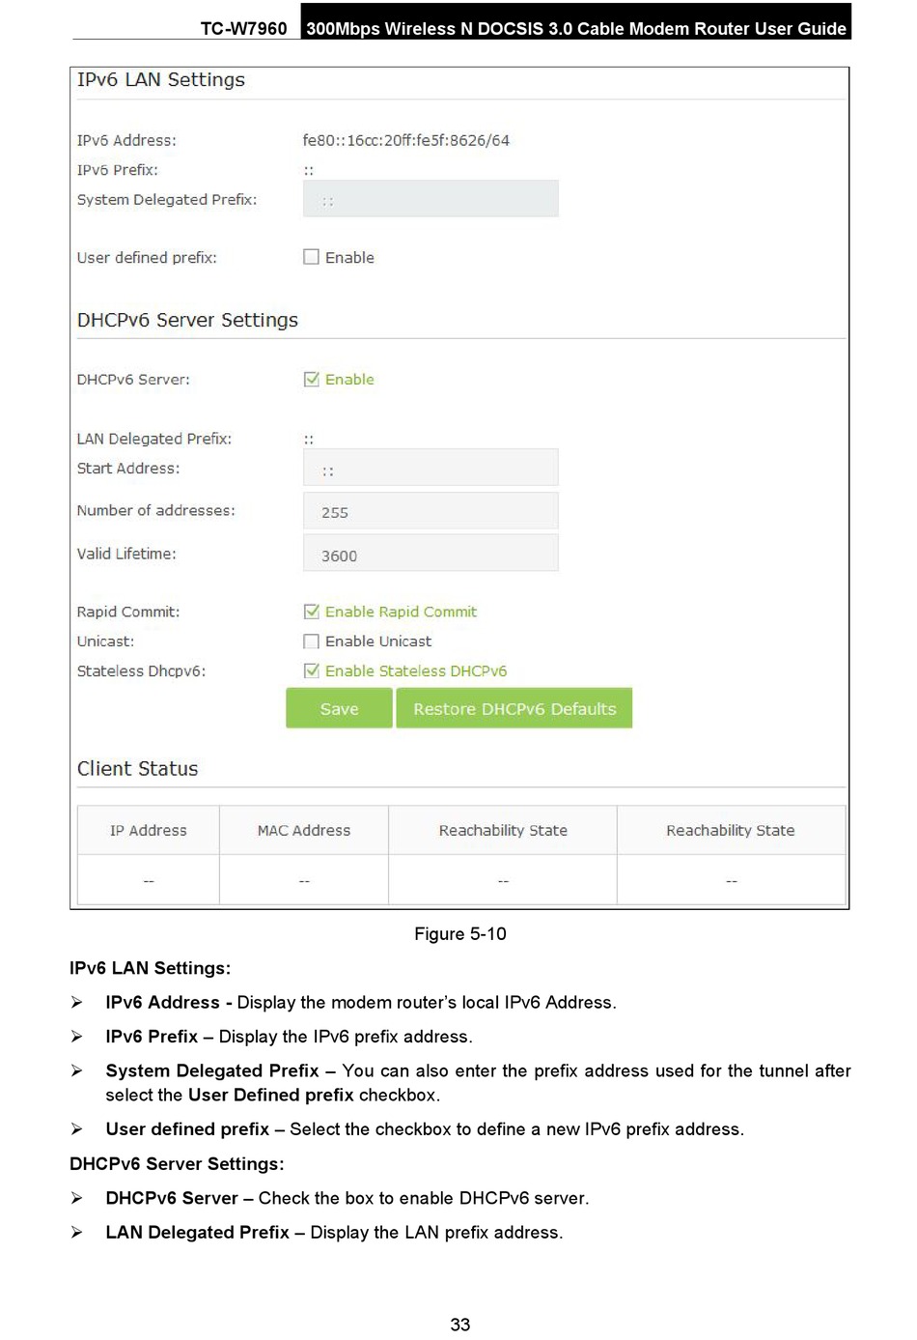917x1340 pixels.
Task: Click the MAC Address column header
Action: pyautogui.click(x=304, y=830)
